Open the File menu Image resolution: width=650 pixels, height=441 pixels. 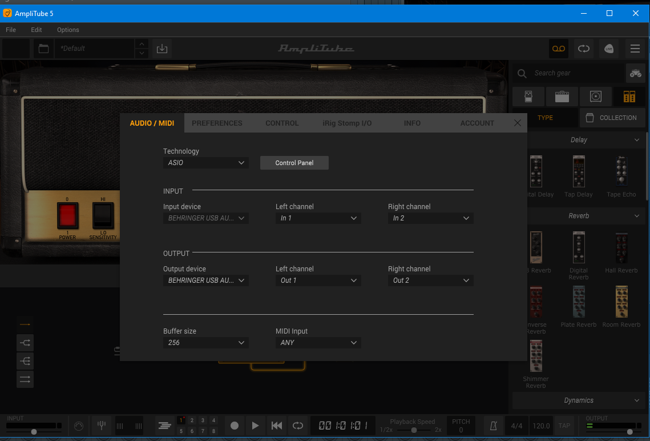(11, 30)
